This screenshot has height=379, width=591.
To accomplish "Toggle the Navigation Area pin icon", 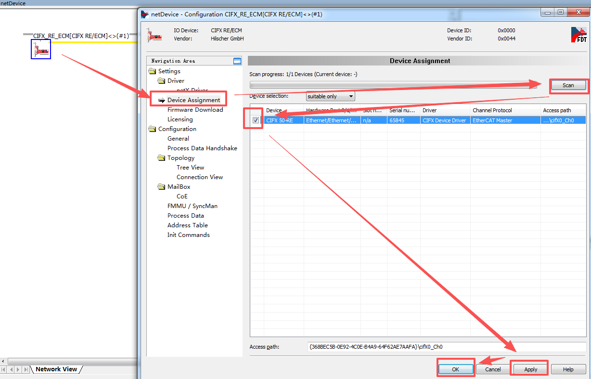I will pyautogui.click(x=237, y=61).
